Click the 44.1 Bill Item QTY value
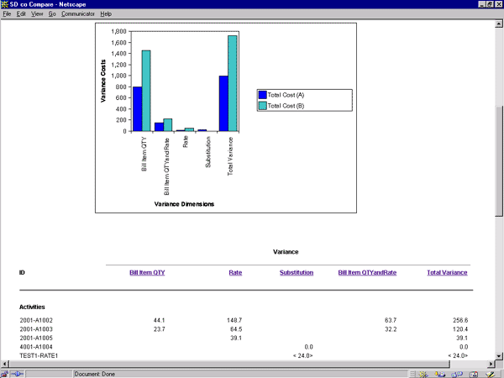This screenshot has width=504, height=378. tap(159, 320)
